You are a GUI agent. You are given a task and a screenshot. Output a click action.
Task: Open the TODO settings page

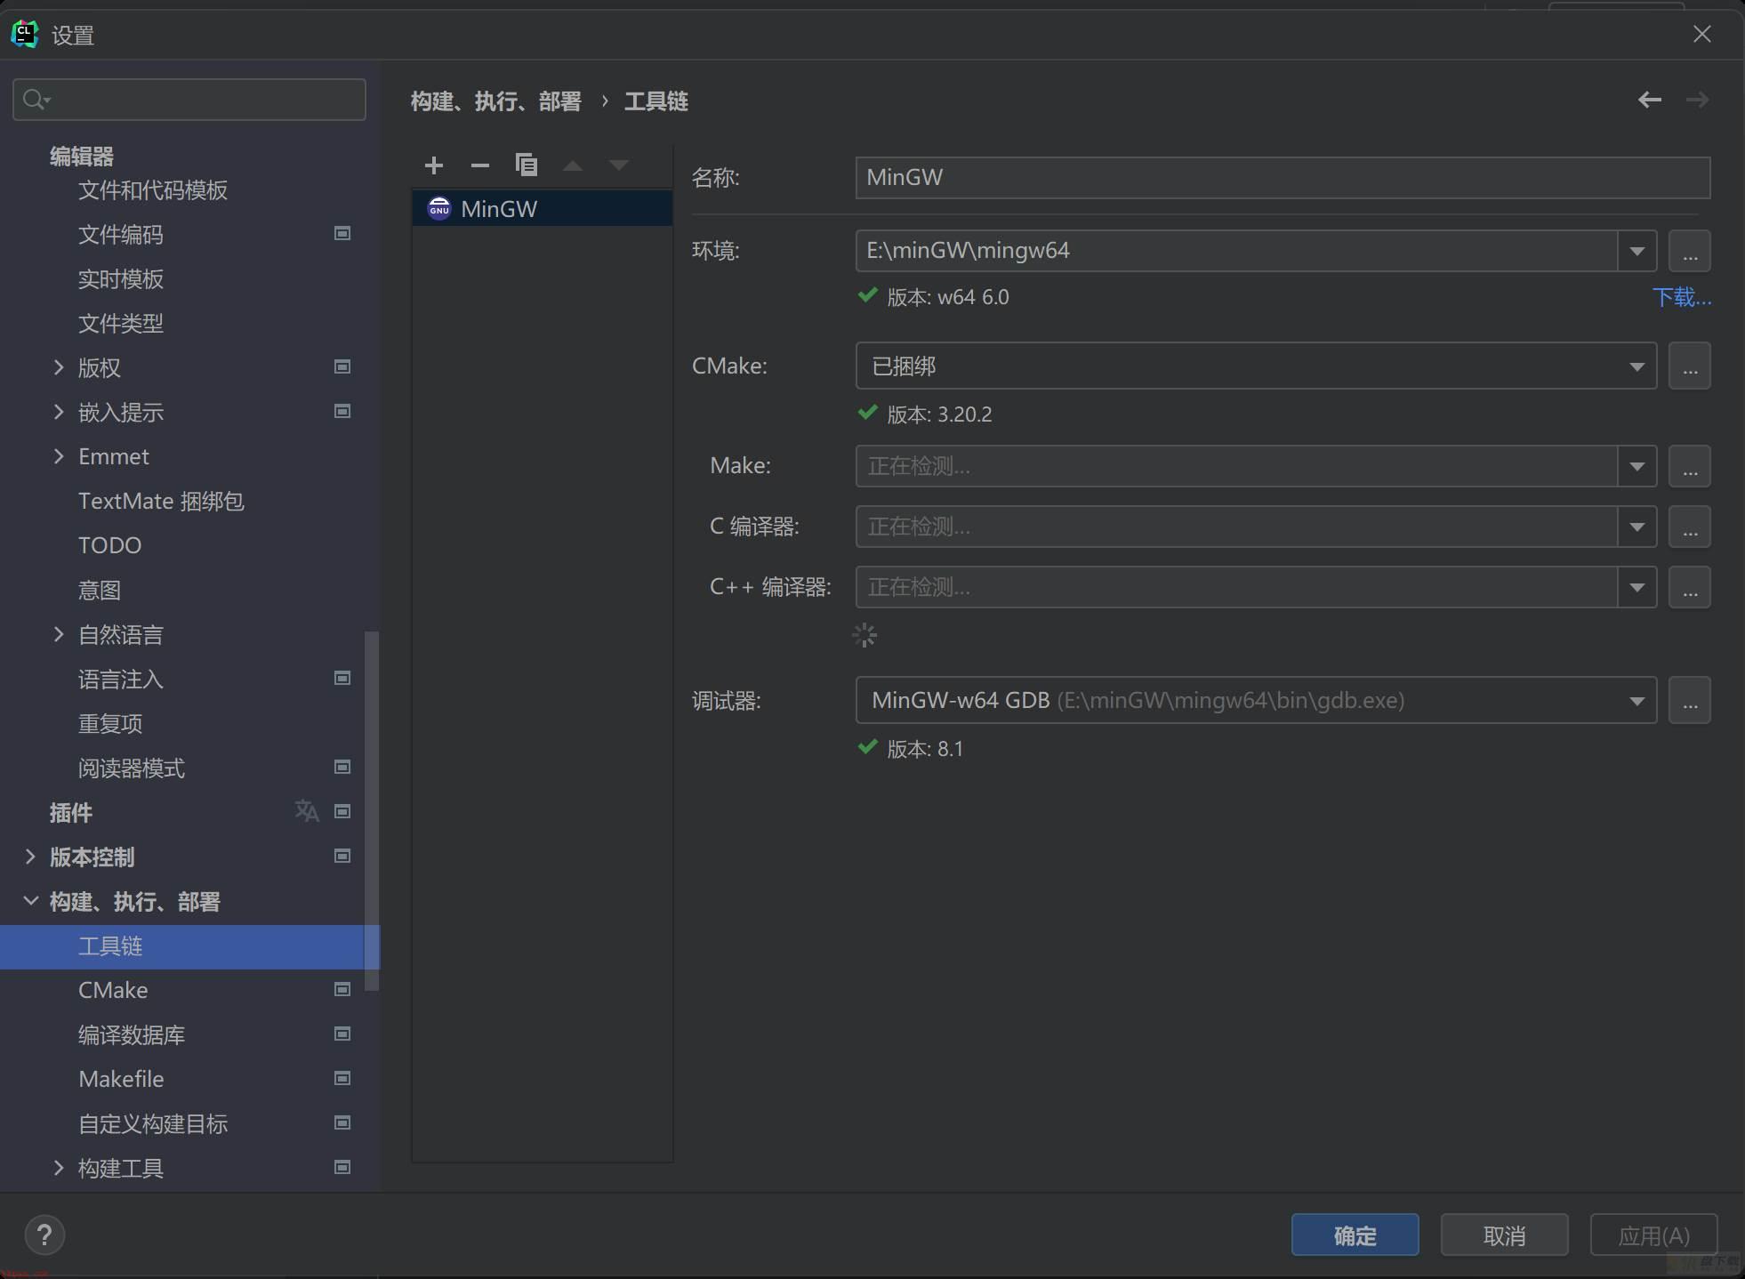(x=110, y=545)
